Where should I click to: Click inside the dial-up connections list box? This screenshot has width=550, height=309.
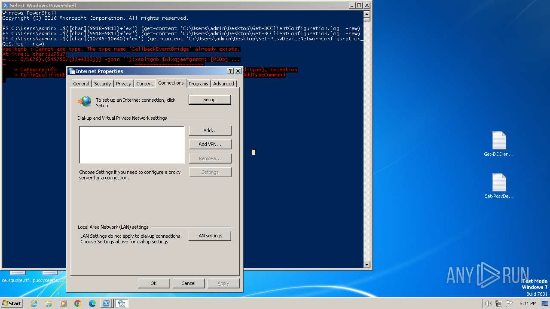(132, 145)
